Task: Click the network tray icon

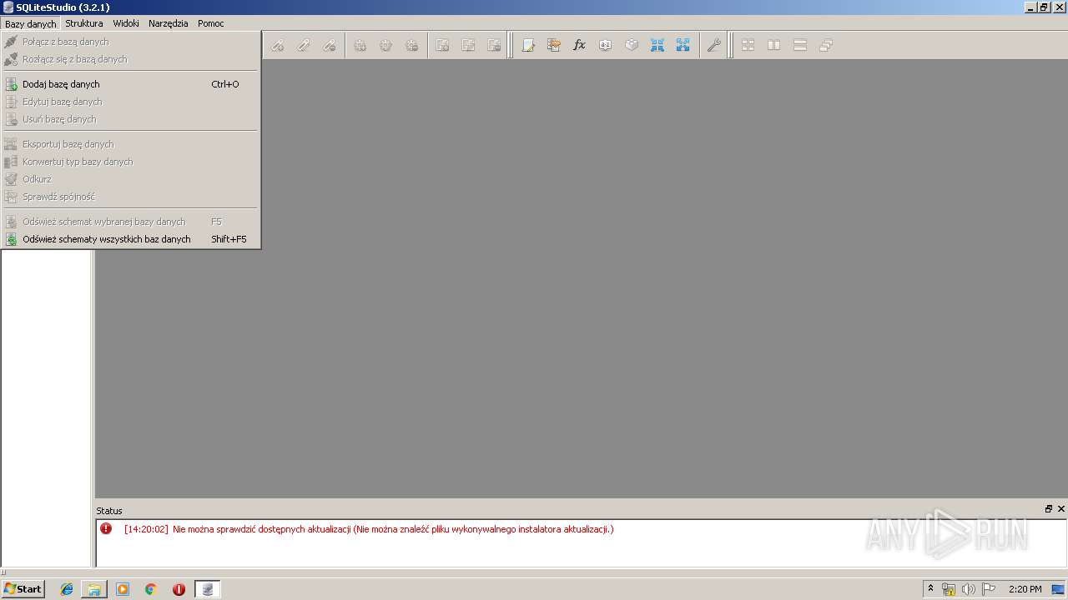Action: (x=949, y=589)
